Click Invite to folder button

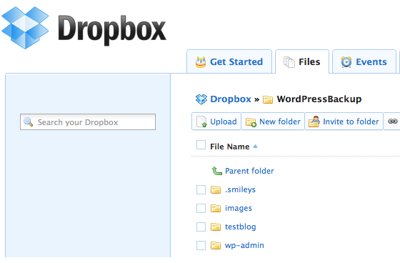[x=344, y=121]
